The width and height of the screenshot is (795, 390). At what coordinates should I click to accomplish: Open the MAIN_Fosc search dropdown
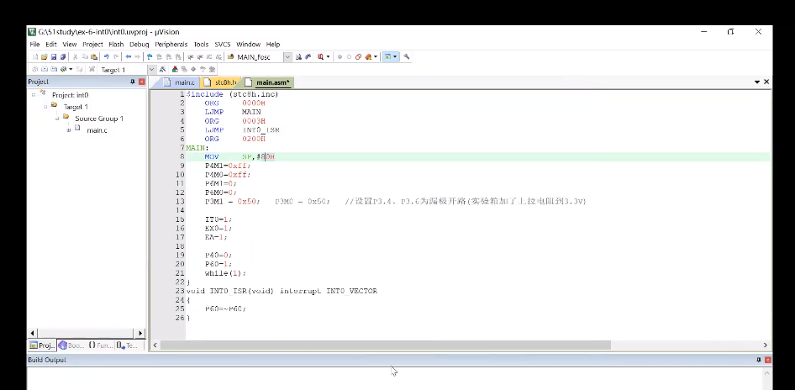coord(287,57)
